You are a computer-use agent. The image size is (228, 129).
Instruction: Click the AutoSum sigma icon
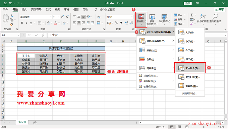192,15
